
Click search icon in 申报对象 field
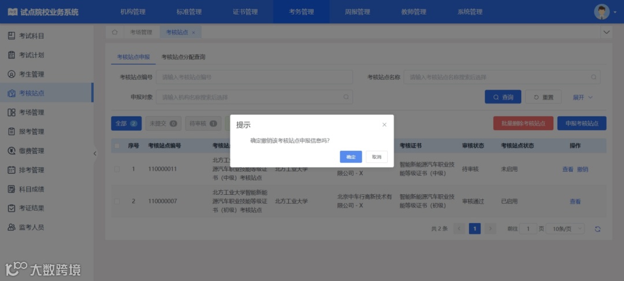pos(346,97)
